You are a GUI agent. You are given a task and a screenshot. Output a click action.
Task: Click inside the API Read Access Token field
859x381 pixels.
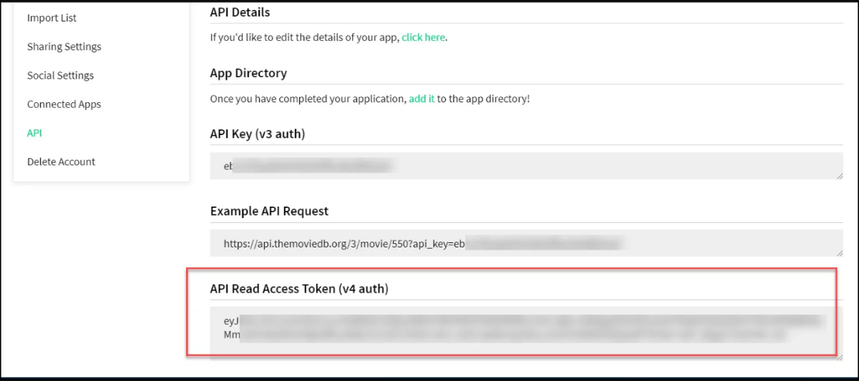pyautogui.click(x=526, y=330)
